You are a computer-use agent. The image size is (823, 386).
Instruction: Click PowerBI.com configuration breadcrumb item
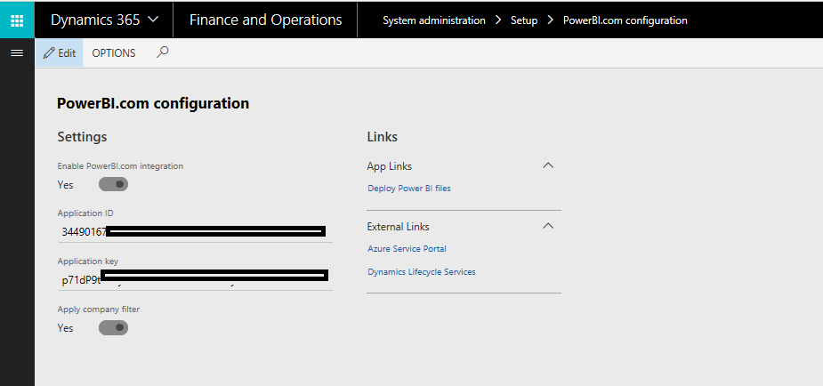[x=625, y=20]
